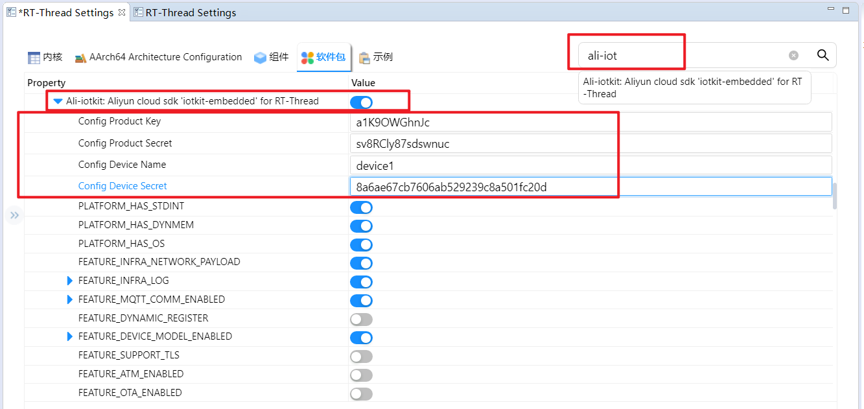Open the 内核 (kernel) tab
This screenshot has width=864, height=409.
(x=45, y=57)
